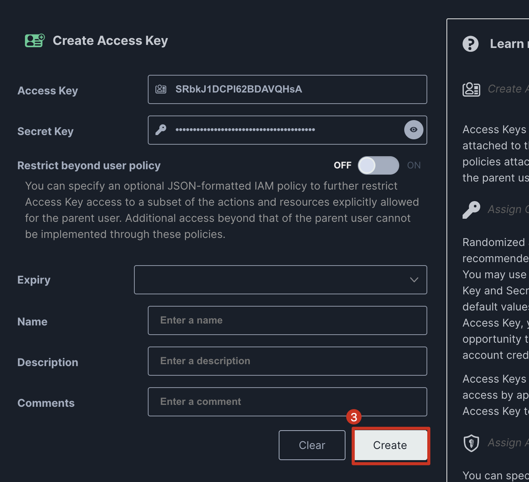Focus the Enter a description input
Screen dimensions: 529x482
(287, 361)
